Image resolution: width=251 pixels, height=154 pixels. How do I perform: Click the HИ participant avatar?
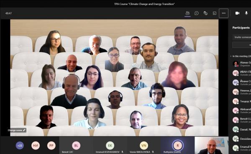pos(36,146)
